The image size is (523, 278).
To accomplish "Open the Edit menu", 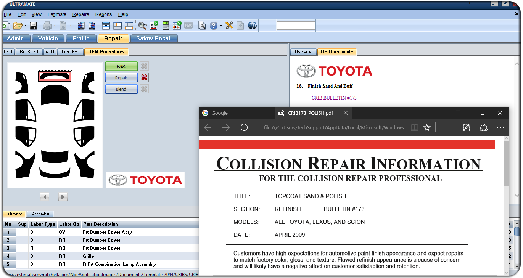I will pos(22,14).
